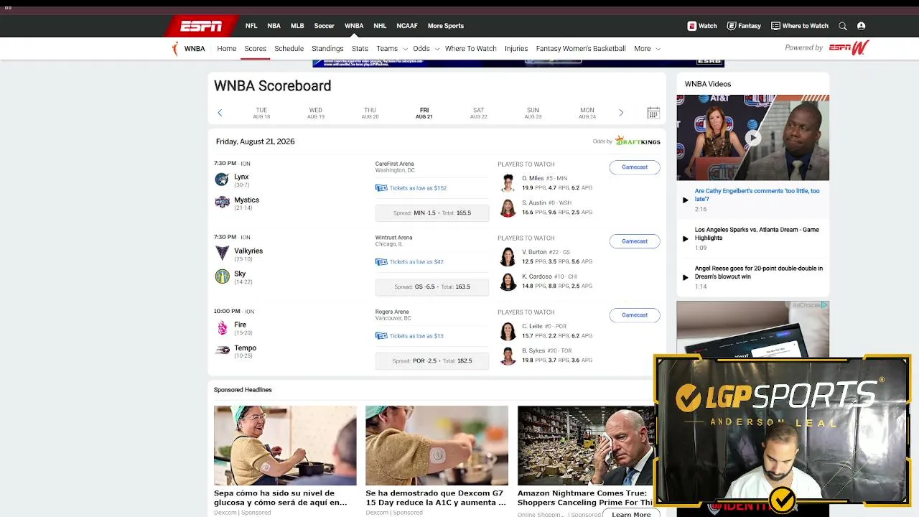Open the Amazon Nightmare sponsored headline image
Image resolution: width=919 pixels, height=517 pixels.
[x=586, y=445]
